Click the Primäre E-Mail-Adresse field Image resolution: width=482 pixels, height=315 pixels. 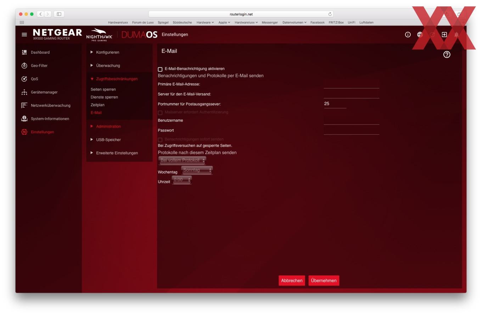(351, 84)
